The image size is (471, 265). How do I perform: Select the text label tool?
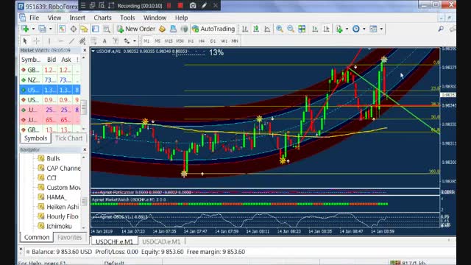click(105, 41)
